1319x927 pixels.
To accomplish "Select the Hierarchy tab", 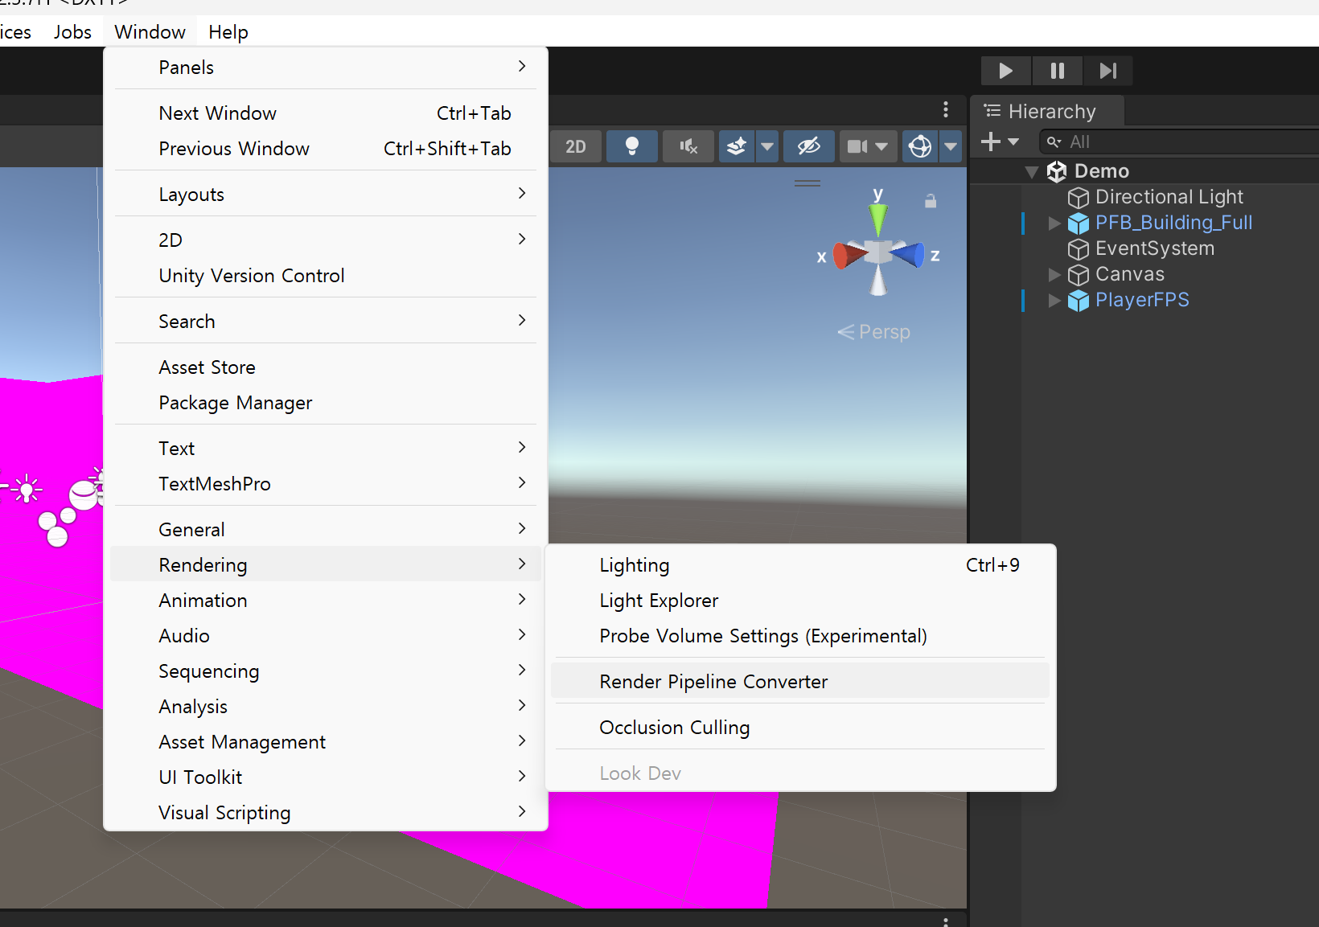I will pos(1046,111).
